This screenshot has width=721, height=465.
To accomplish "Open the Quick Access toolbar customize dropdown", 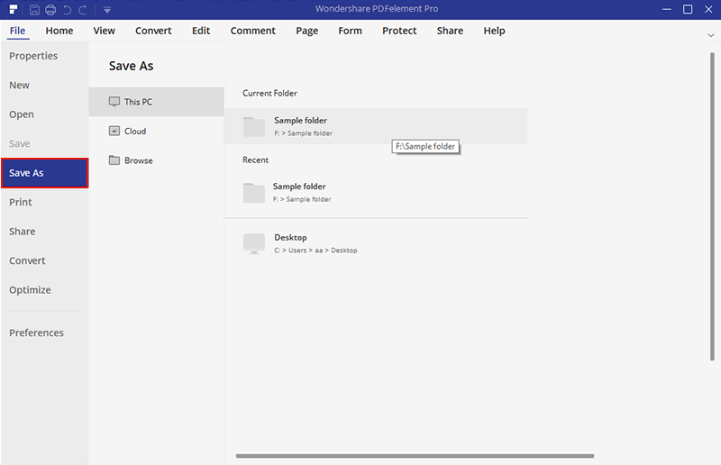I will pyautogui.click(x=106, y=10).
